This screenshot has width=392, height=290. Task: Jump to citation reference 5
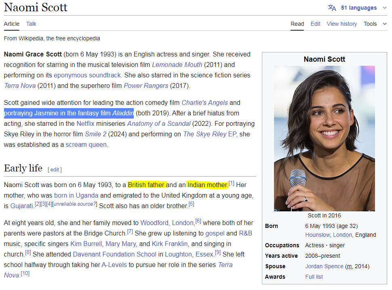[x=191, y=204]
